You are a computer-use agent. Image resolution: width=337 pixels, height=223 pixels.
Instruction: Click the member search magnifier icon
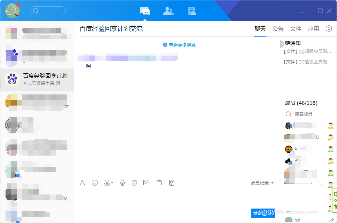click(288, 114)
